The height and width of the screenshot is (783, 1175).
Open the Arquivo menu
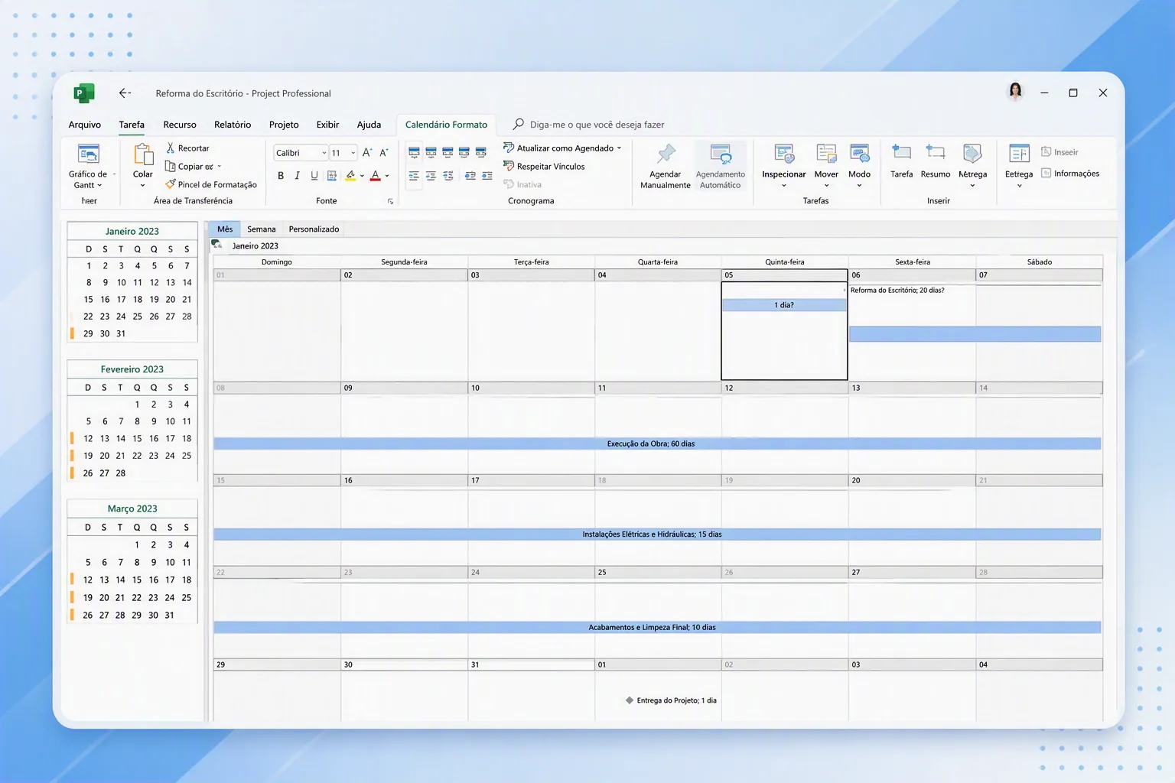85,125
